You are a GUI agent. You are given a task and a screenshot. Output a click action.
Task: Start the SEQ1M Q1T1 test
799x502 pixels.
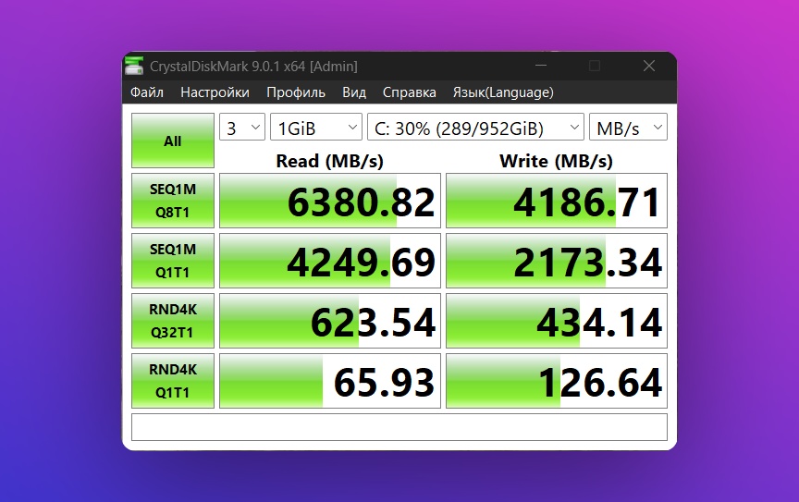(x=173, y=261)
